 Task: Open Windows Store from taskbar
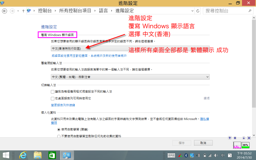click(52, 155)
